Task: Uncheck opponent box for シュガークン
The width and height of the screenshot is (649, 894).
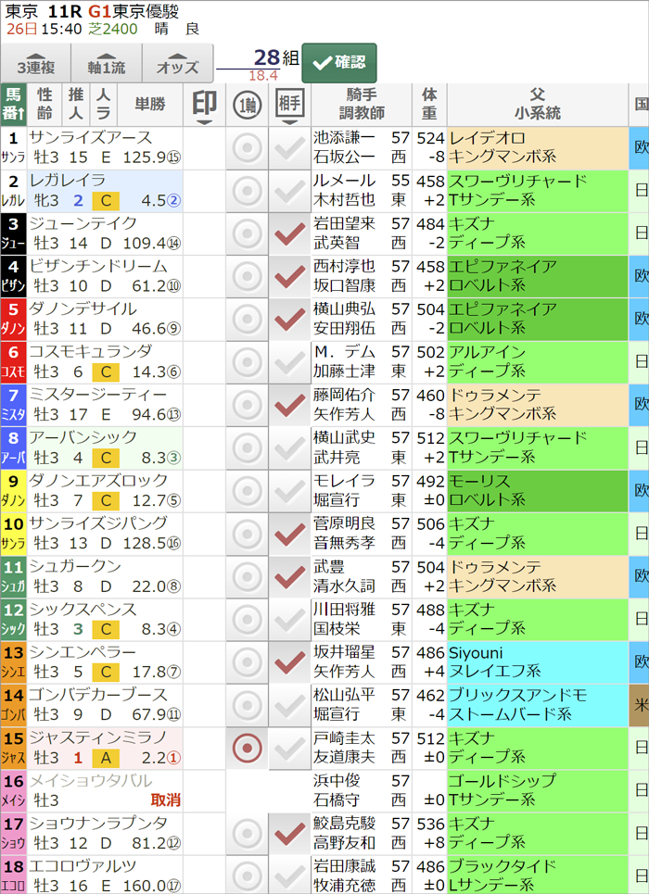Action: pos(290,576)
